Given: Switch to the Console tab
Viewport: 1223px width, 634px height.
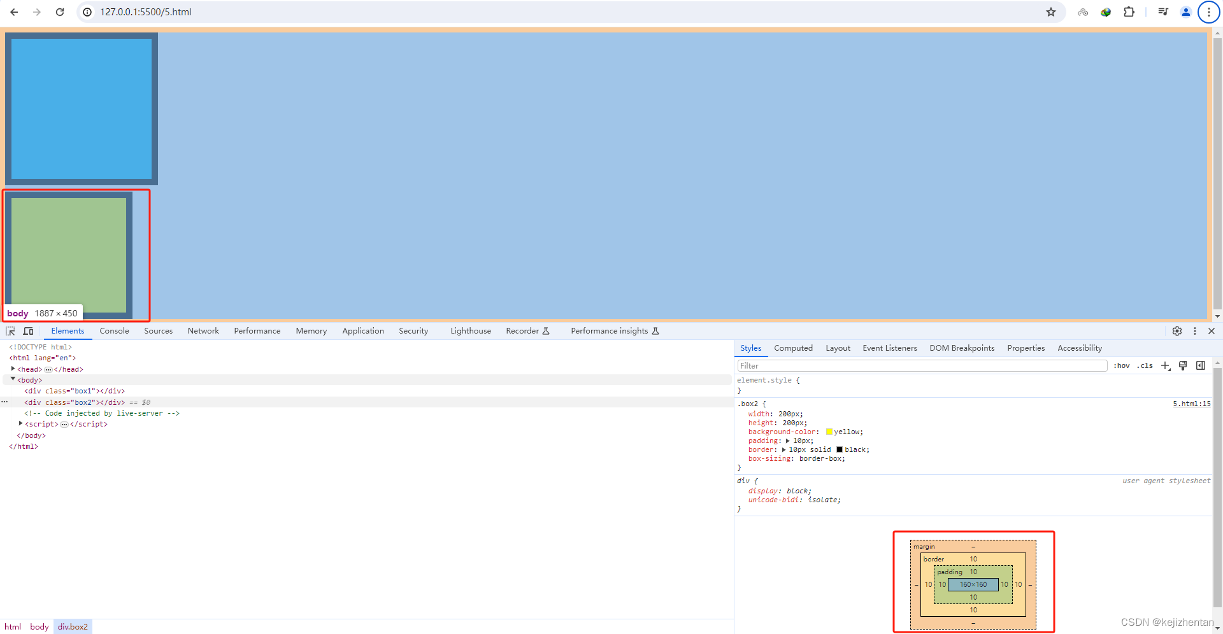Looking at the screenshot, I should (x=114, y=331).
